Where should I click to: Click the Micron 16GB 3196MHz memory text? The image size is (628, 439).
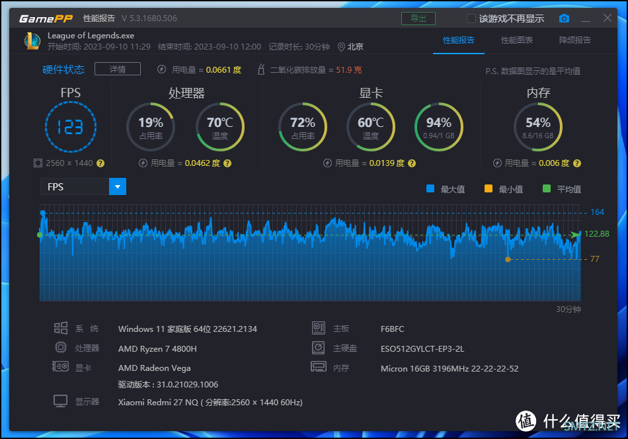click(450, 368)
